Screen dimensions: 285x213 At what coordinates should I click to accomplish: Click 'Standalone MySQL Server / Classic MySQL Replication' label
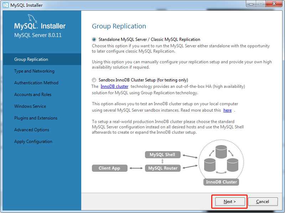tap(149, 39)
